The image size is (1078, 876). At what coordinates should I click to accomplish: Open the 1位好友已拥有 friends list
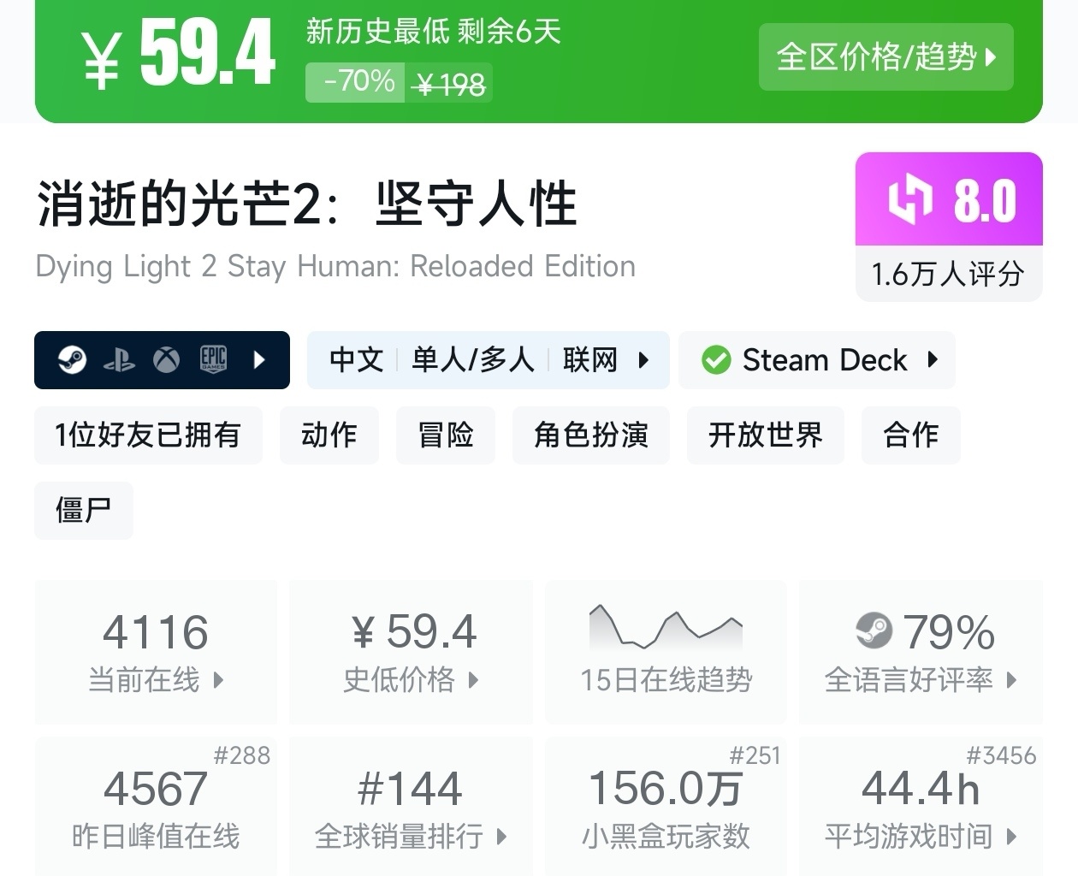coord(148,435)
